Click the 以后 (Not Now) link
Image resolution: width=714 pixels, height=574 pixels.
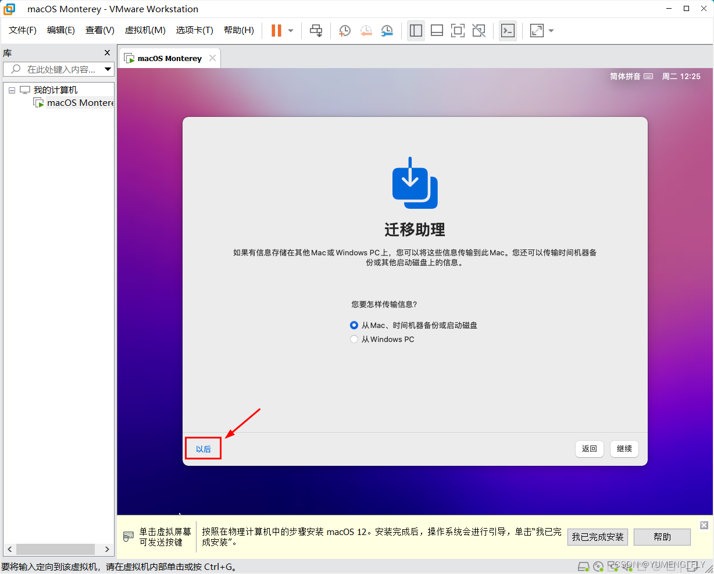point(204,449)
